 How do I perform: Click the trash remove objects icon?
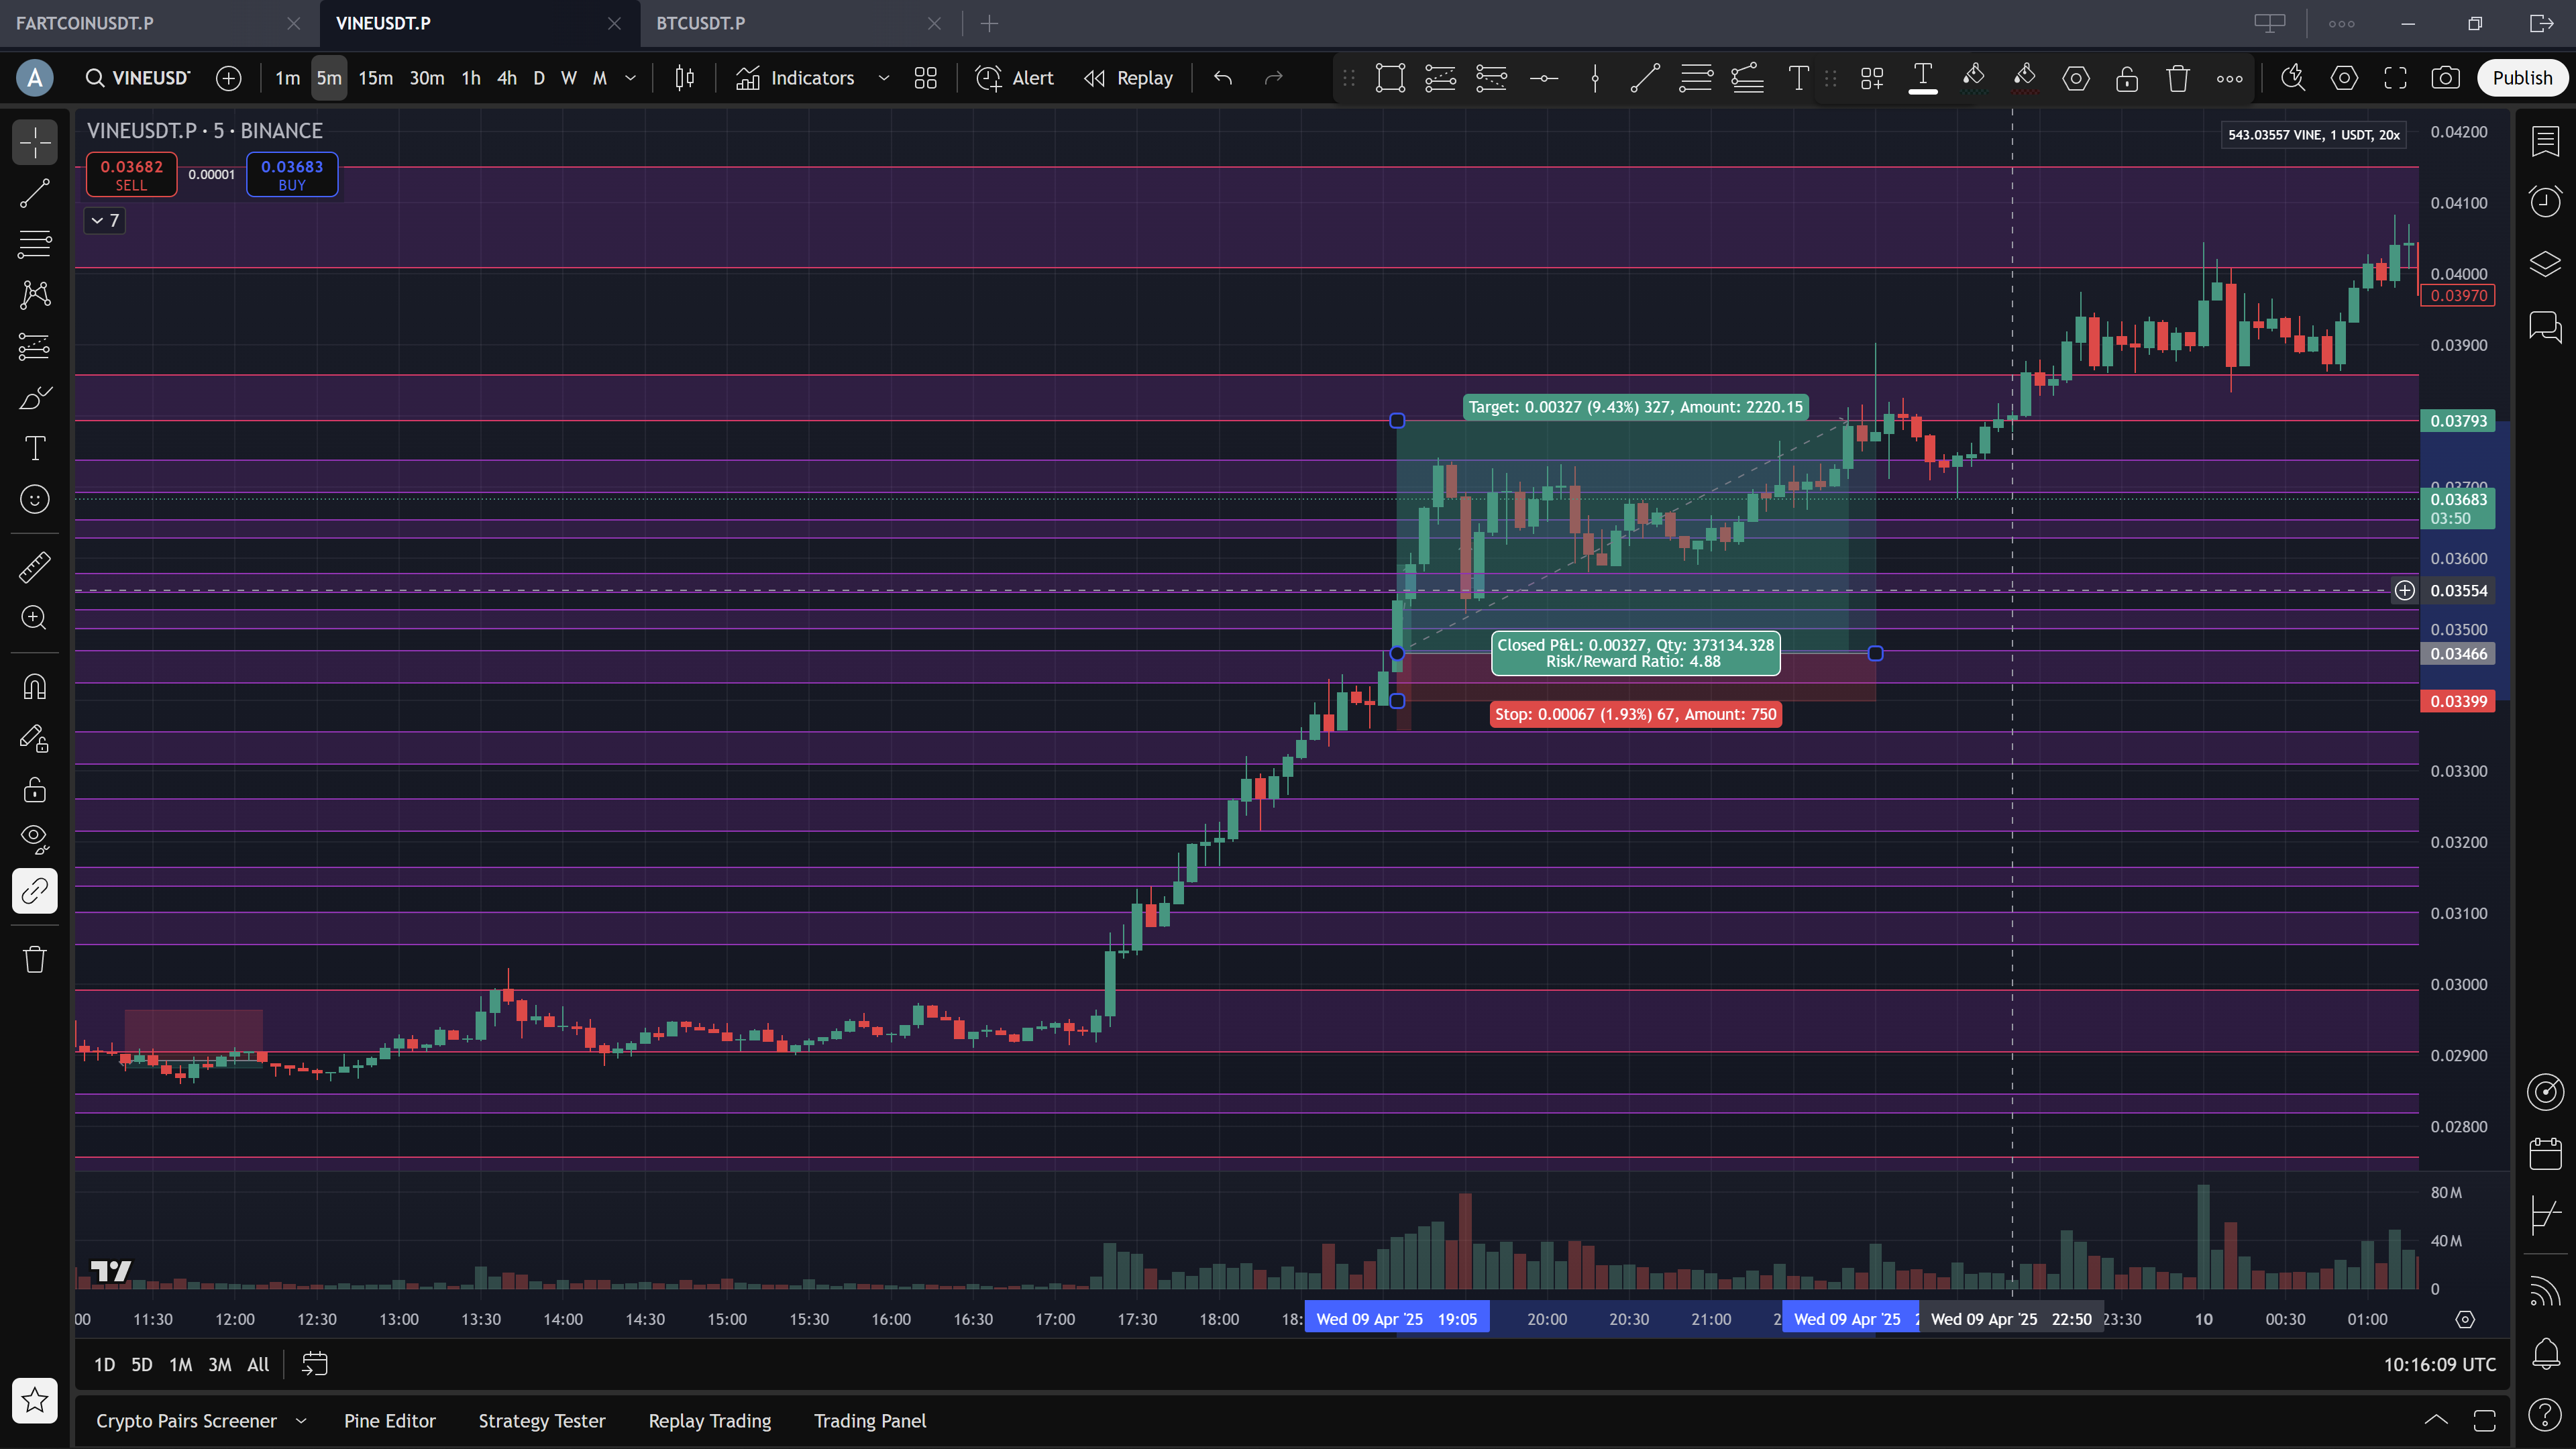[x=34, y=959]
